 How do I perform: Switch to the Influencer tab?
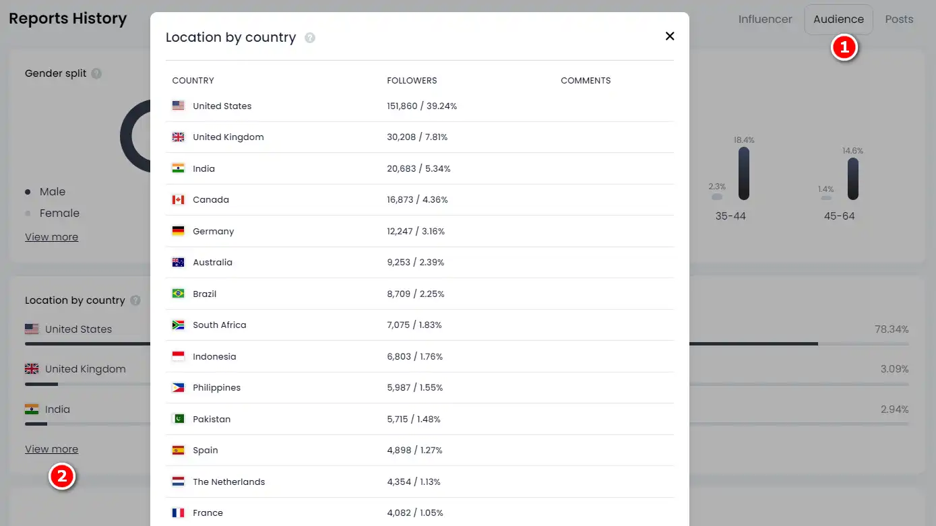(x=765, y=20)
